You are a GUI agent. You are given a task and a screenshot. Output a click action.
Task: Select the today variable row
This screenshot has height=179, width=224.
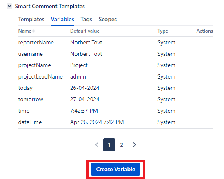pos(115,88)
